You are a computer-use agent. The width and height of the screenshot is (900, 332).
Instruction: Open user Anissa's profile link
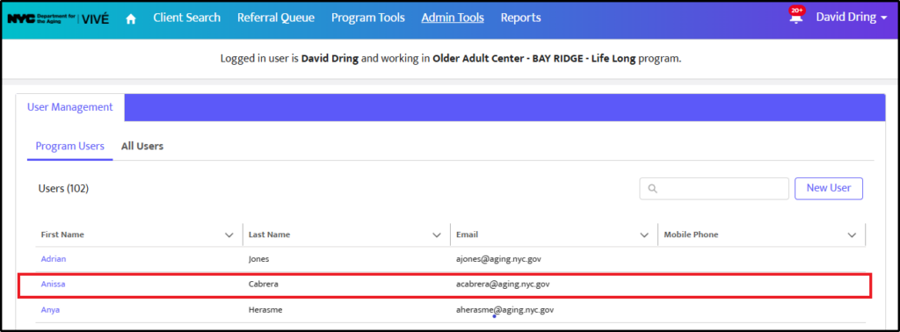[53, 284]
